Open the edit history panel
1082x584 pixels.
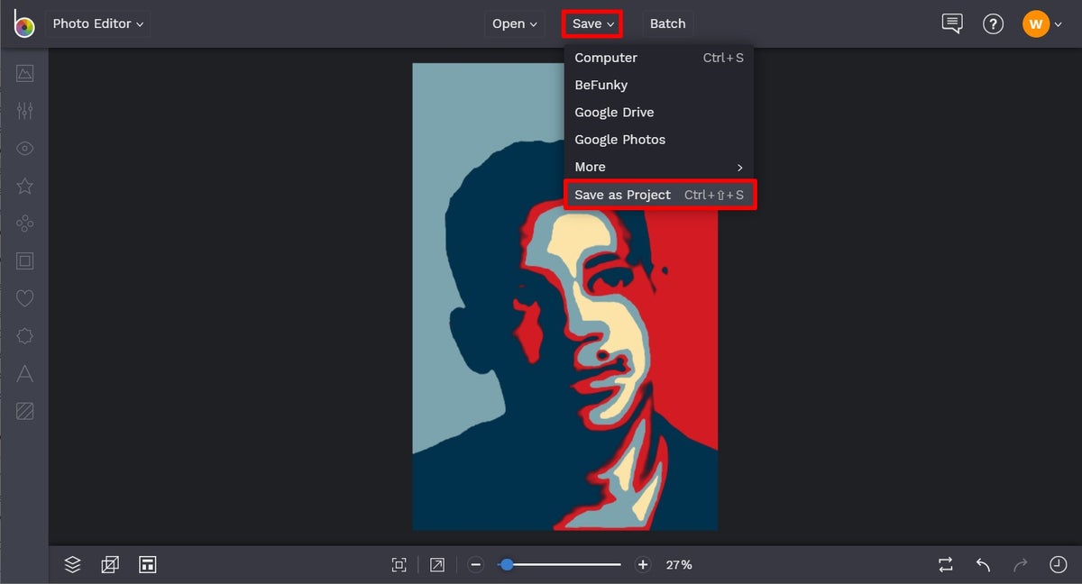(x=1058, y=564)
